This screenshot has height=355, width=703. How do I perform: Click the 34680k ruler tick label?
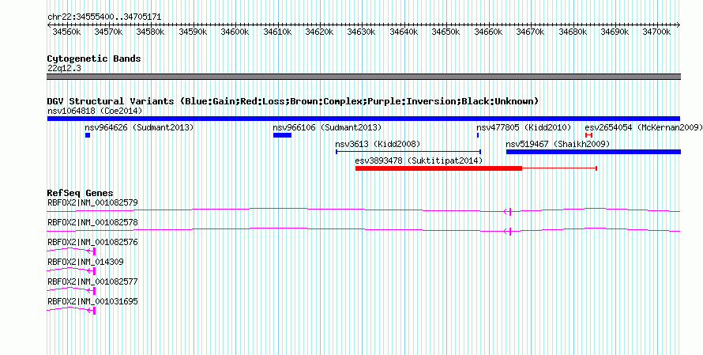point(572,32)
